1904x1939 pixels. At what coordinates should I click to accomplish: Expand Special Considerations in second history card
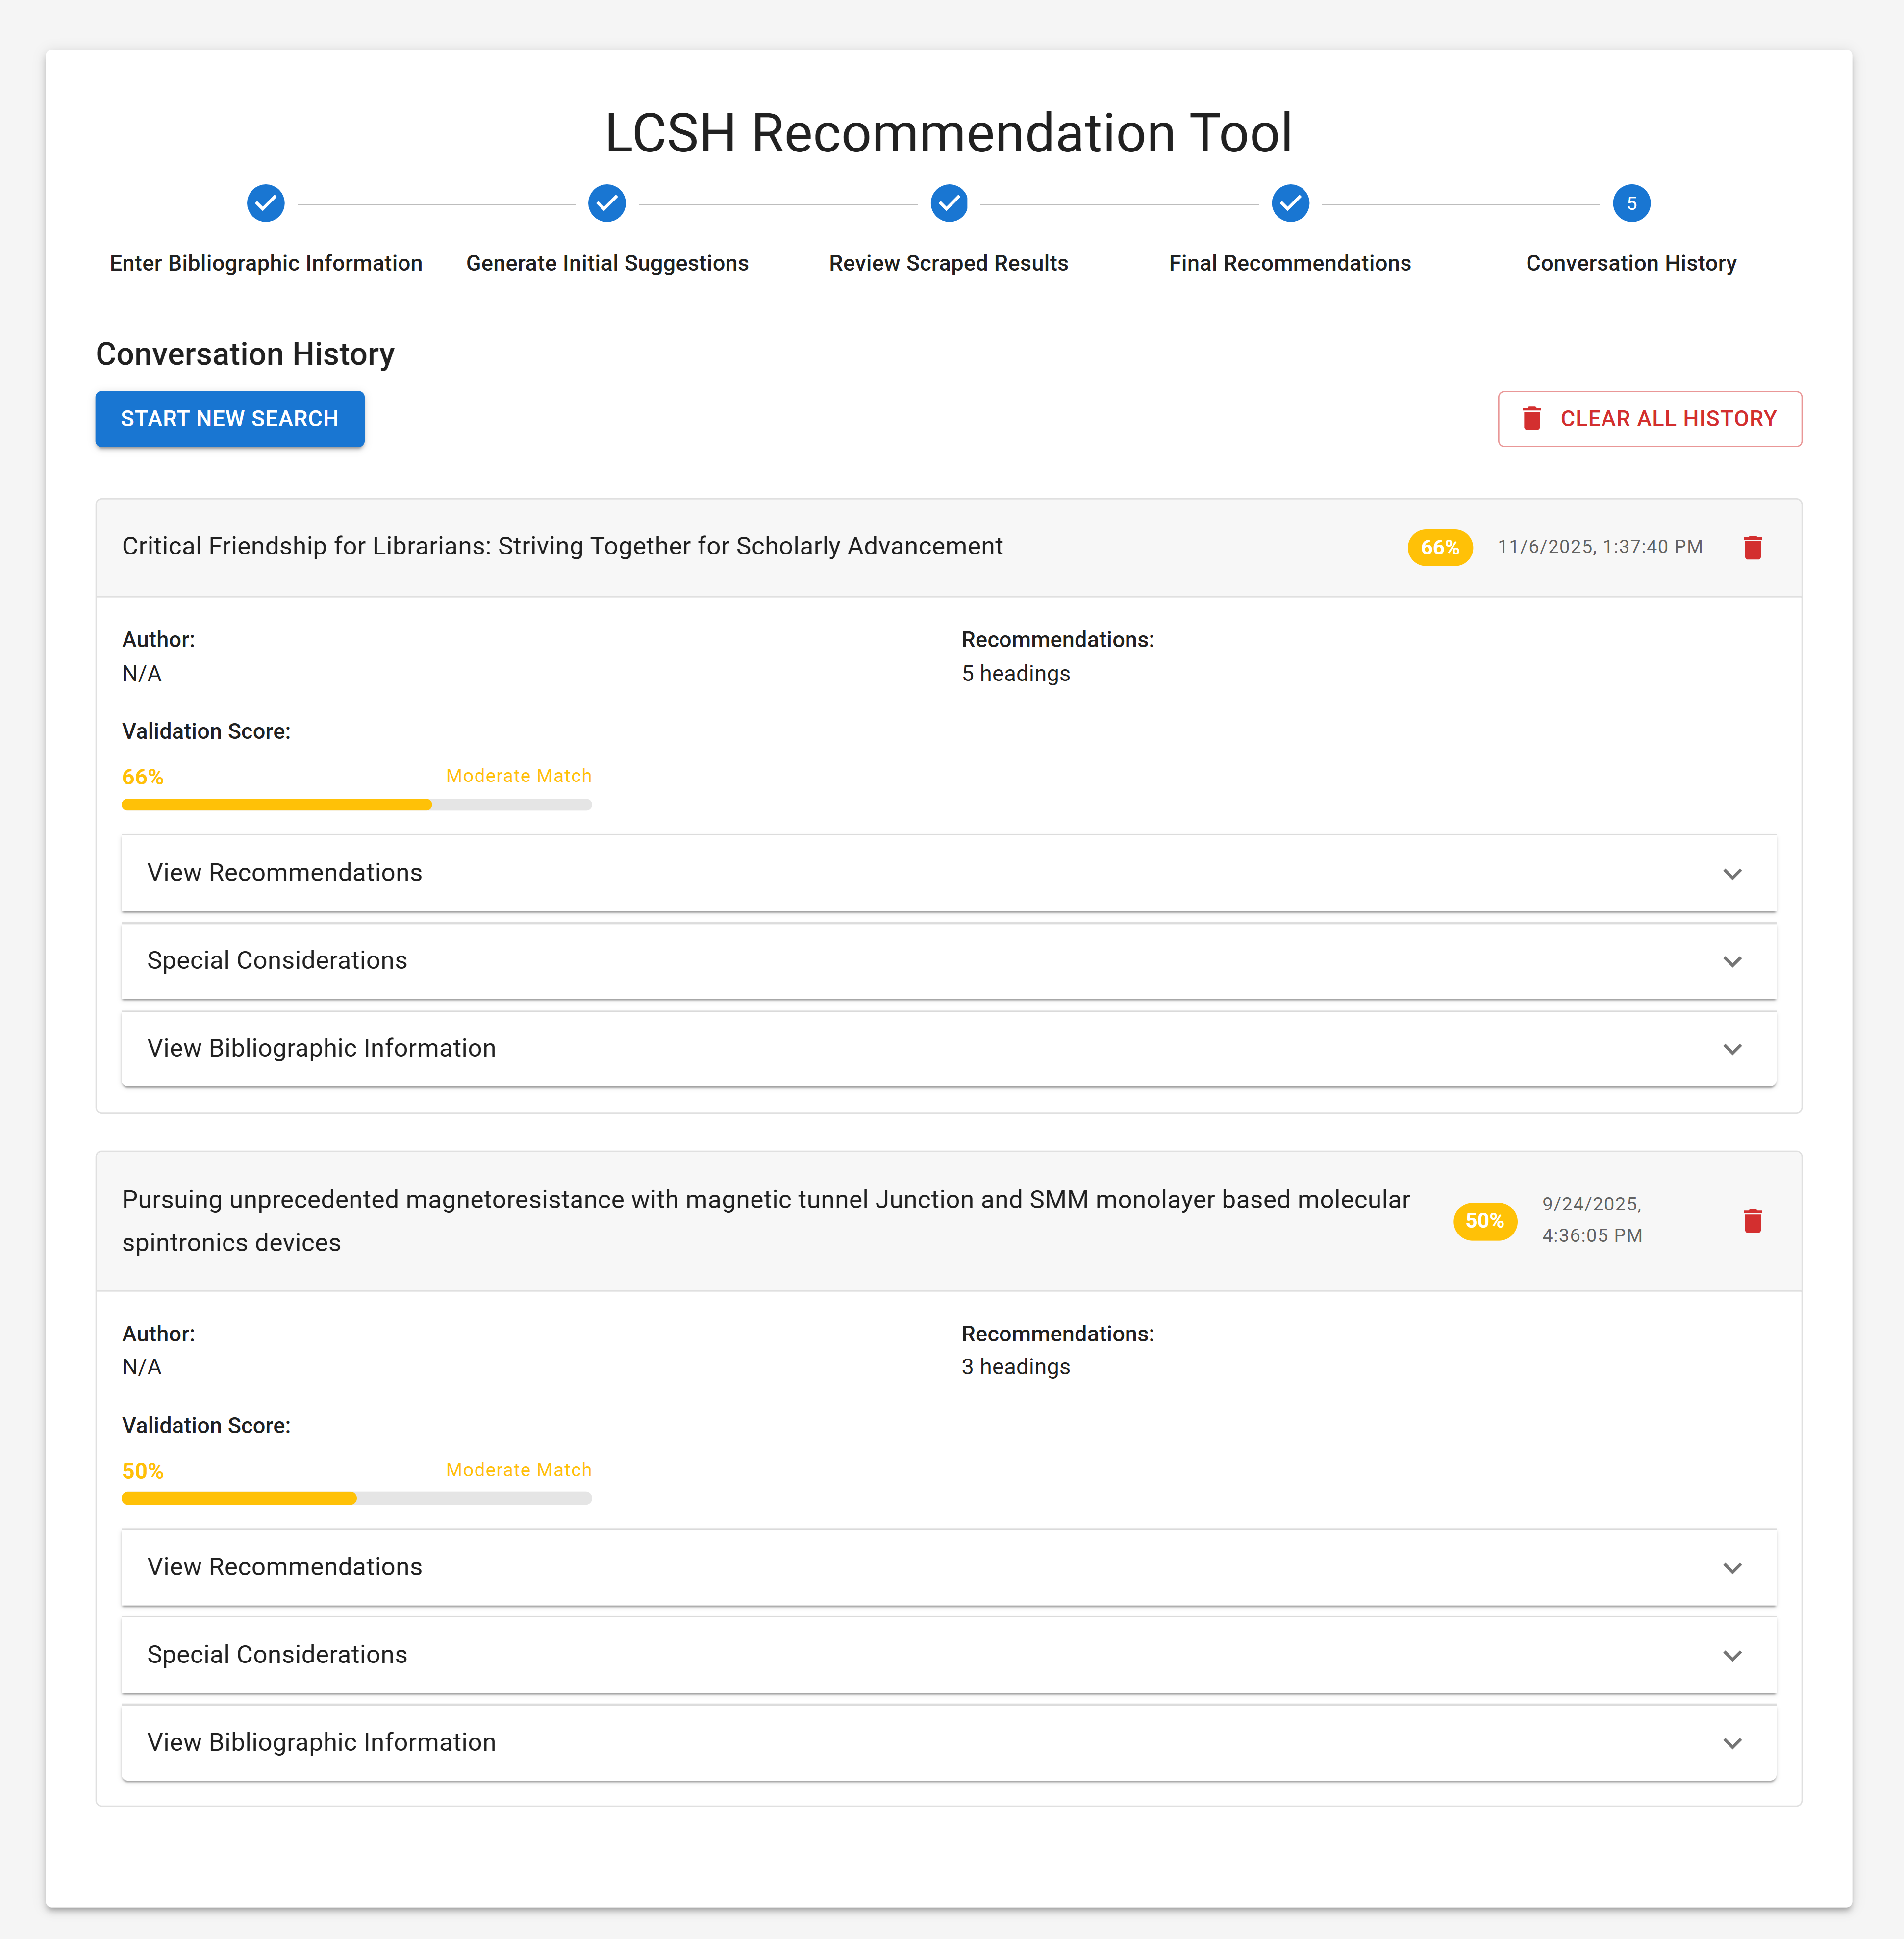coord(948,1654)
